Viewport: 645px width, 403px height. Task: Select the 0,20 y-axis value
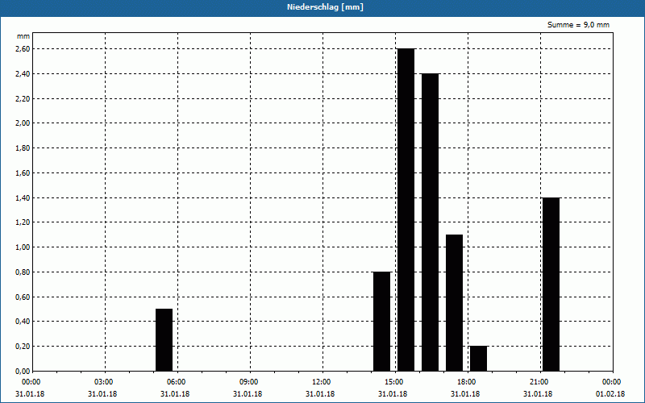pyautogui.click(x=23, y=347)
